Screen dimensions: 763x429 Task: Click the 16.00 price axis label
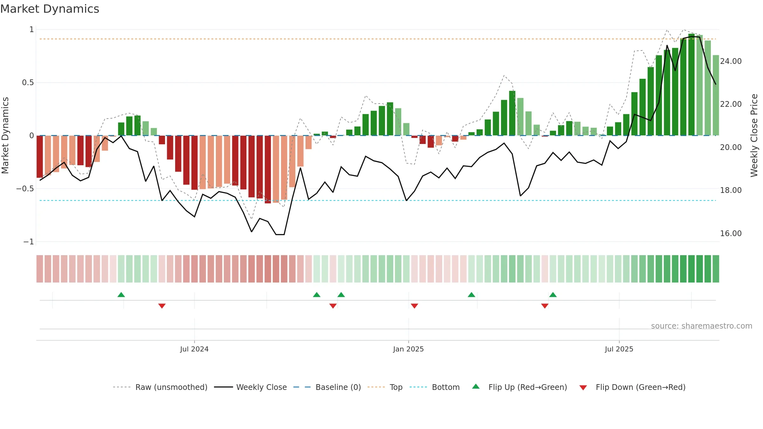coord(731,233)
